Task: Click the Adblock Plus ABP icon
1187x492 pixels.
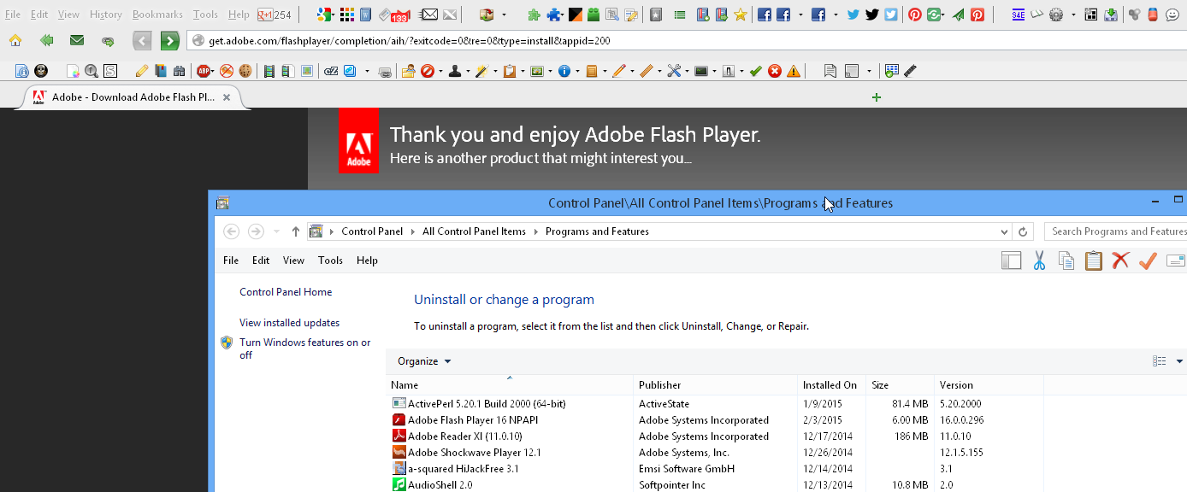Action: (x=204, y=71)
